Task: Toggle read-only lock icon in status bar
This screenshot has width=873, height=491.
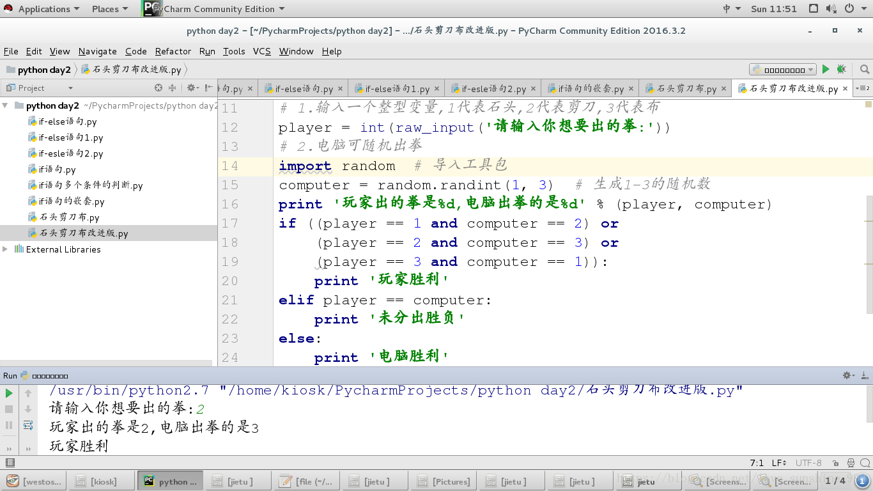Action: (836, 463)
